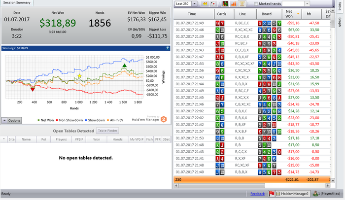Select the hand row winning $24,28
The image size is (345, 200).
[252, 111]
